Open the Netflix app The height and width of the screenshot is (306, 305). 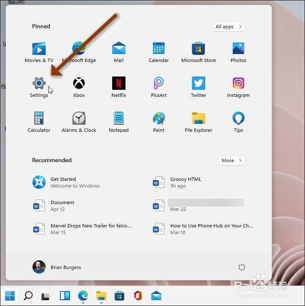tap(119, 87)
